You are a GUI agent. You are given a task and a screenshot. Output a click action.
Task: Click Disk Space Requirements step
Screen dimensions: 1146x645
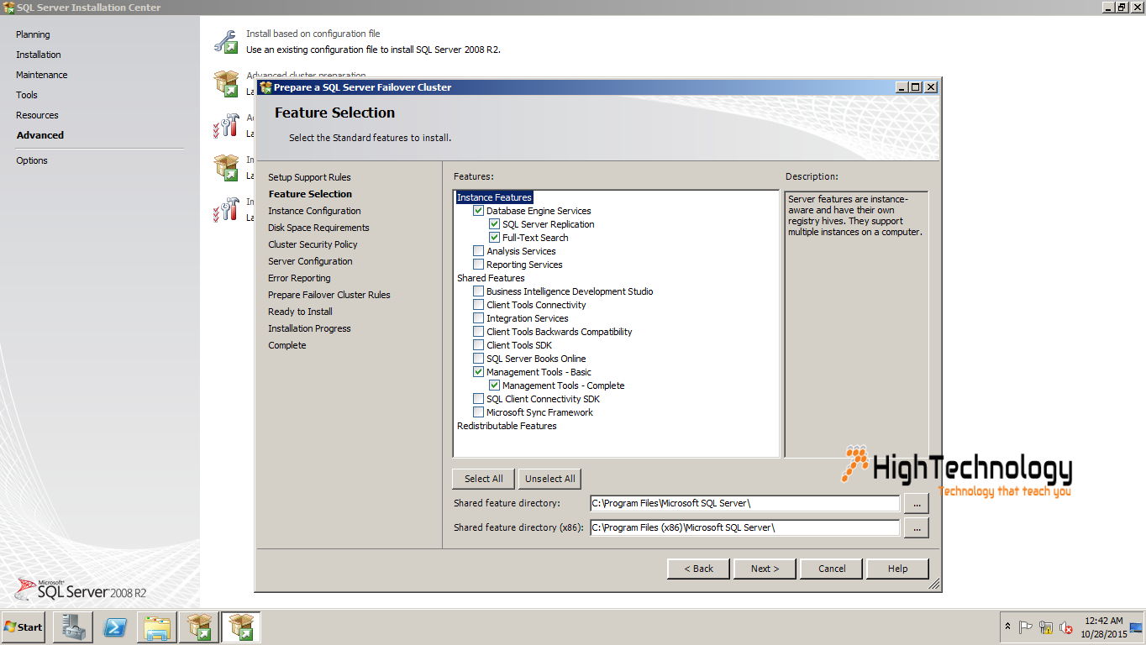click(318, 228)
